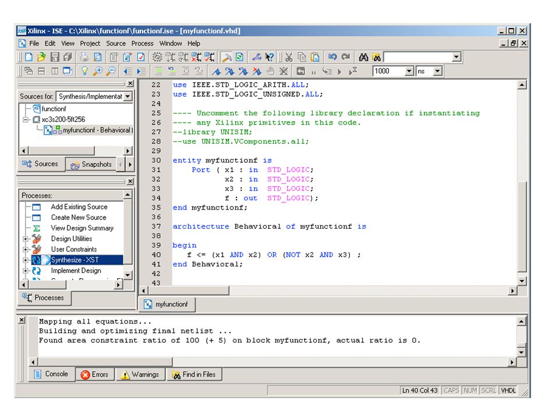Click the find text input field
The width and height of the screenshot is (559, 419).
[x=418, y=57]
